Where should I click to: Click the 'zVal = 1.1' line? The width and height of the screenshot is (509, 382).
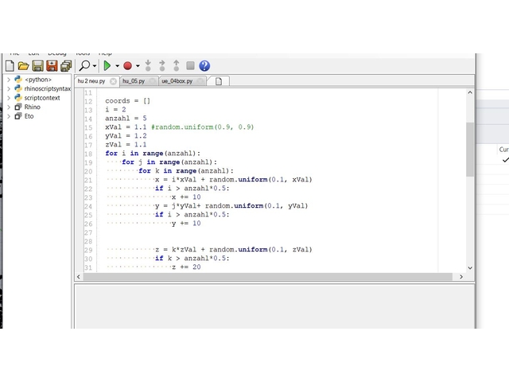click(x=126, y=145)
